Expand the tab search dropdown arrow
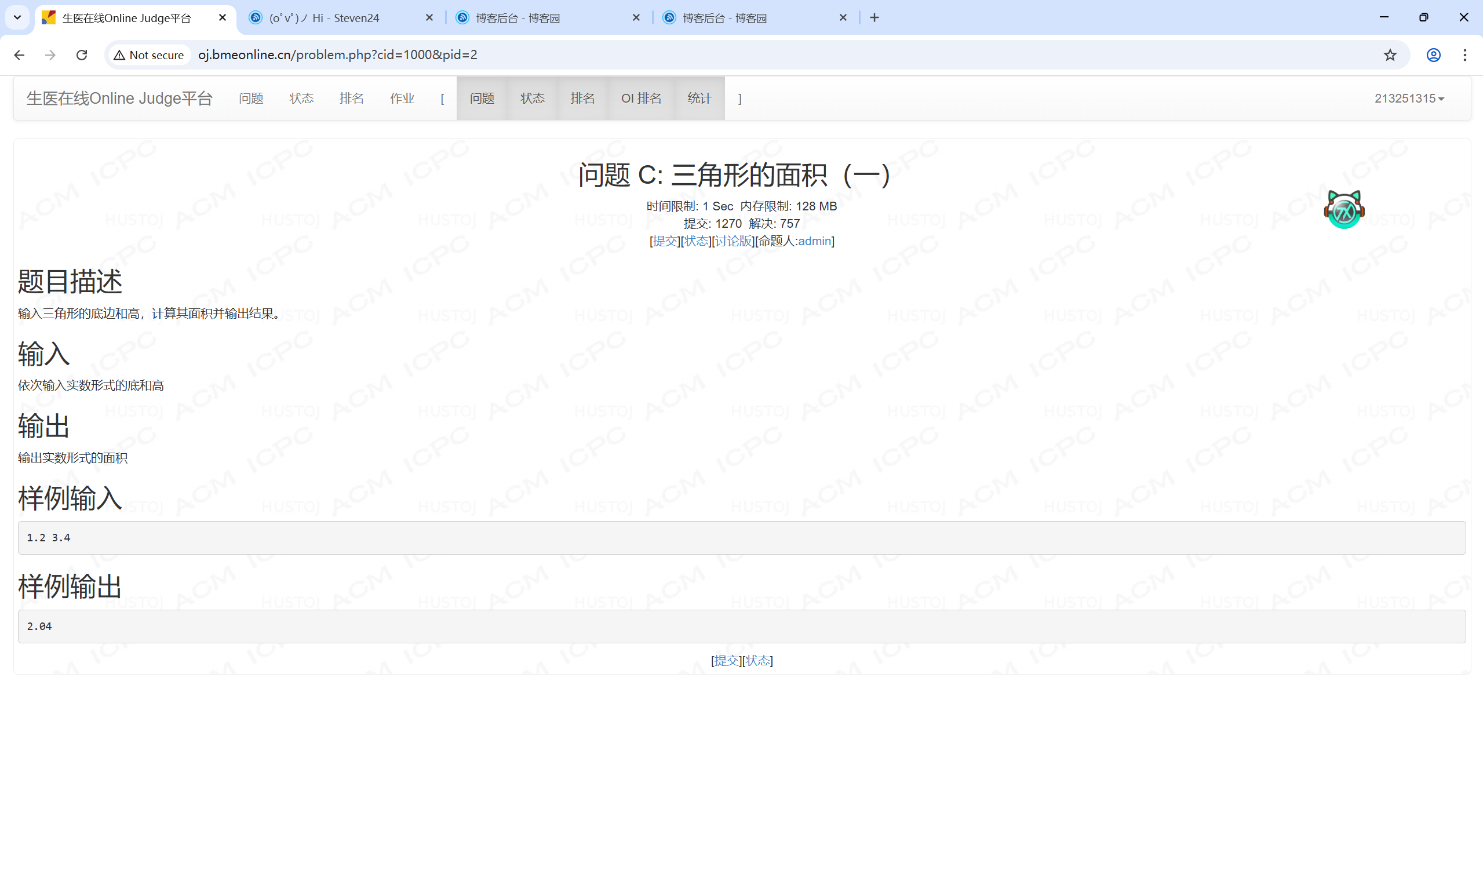The image size is (1483, 885). [x=17, y=17]
